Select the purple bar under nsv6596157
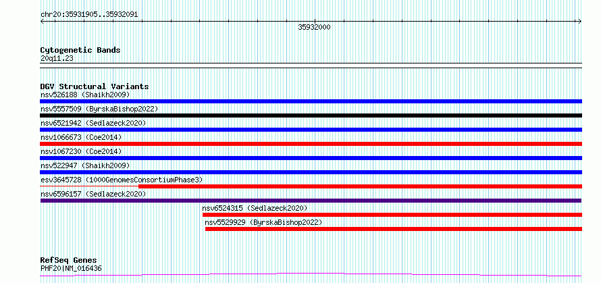The image size is (601, 283). 311,201
